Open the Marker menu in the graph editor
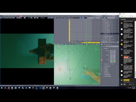Viewport: 136px width, 102px height. click(65, 18)
